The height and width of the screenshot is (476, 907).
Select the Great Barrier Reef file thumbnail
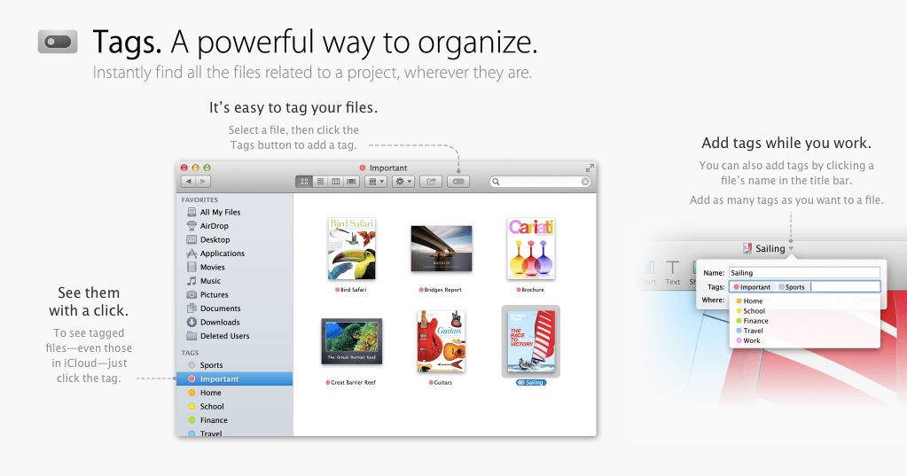point(352,341)
